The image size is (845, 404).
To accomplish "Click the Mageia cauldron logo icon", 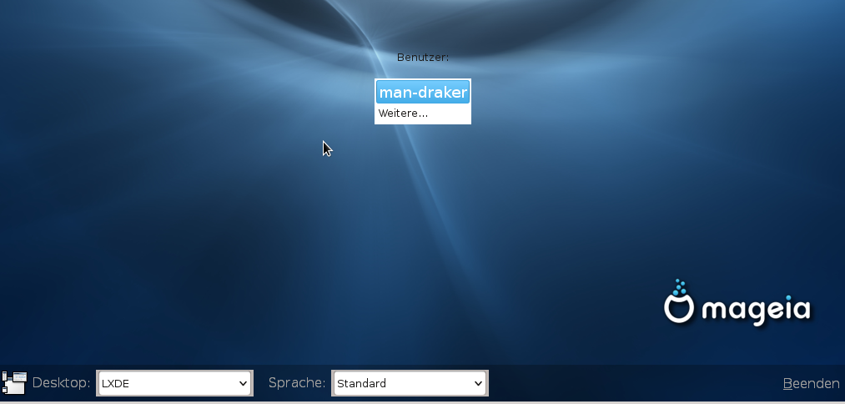I will (x=679, y=308).
